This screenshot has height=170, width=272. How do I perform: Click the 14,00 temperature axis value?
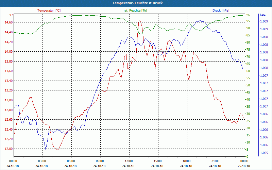(8, 52)
